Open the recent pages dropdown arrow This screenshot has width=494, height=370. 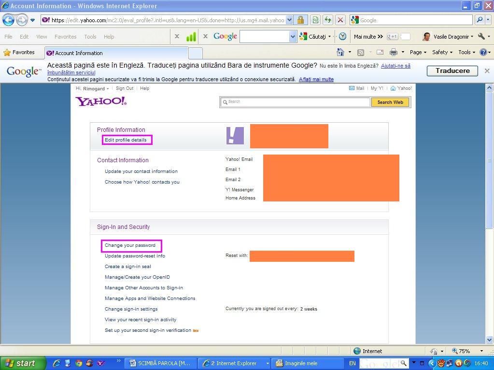click(x=32, y=20)
